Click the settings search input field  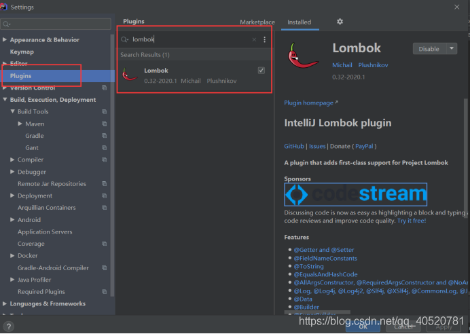(56, 24)
